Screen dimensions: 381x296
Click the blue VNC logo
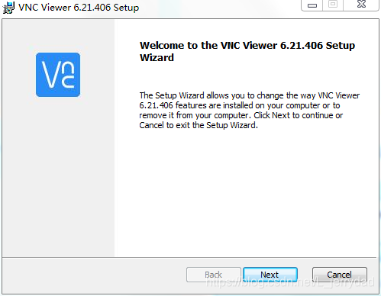pyautogui.click(x=58, y=75)
